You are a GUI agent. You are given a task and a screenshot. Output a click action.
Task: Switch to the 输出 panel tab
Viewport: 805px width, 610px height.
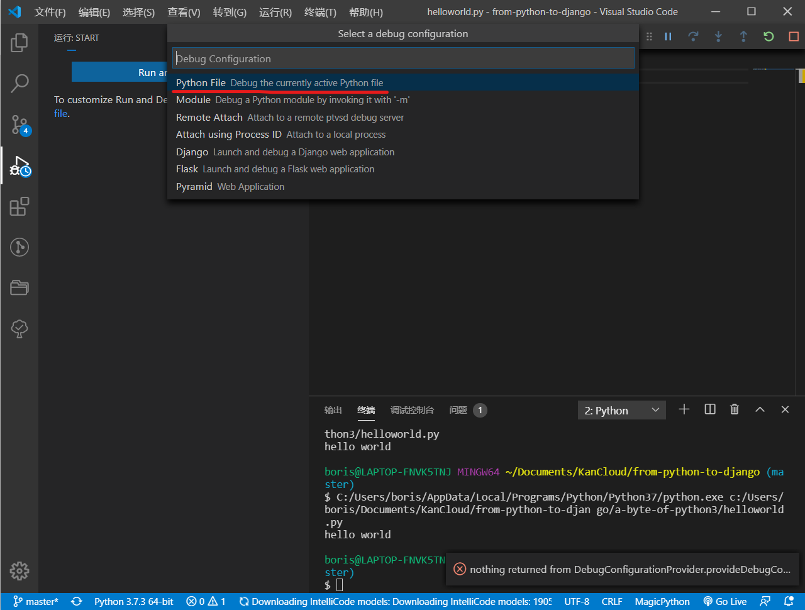point(333,410)
